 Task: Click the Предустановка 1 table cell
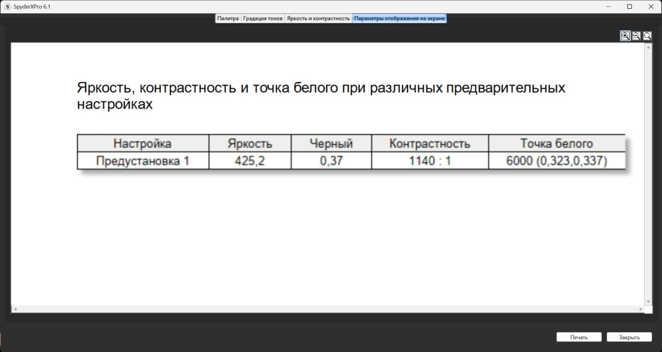(142, 161)
